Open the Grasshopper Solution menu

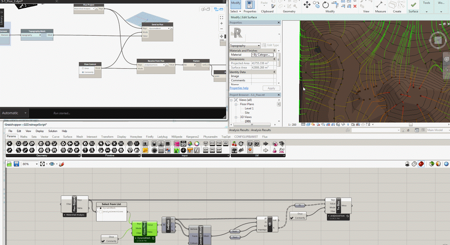point(53,131)
